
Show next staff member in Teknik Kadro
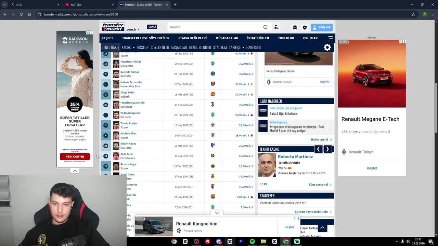click(x=327, y=149)
